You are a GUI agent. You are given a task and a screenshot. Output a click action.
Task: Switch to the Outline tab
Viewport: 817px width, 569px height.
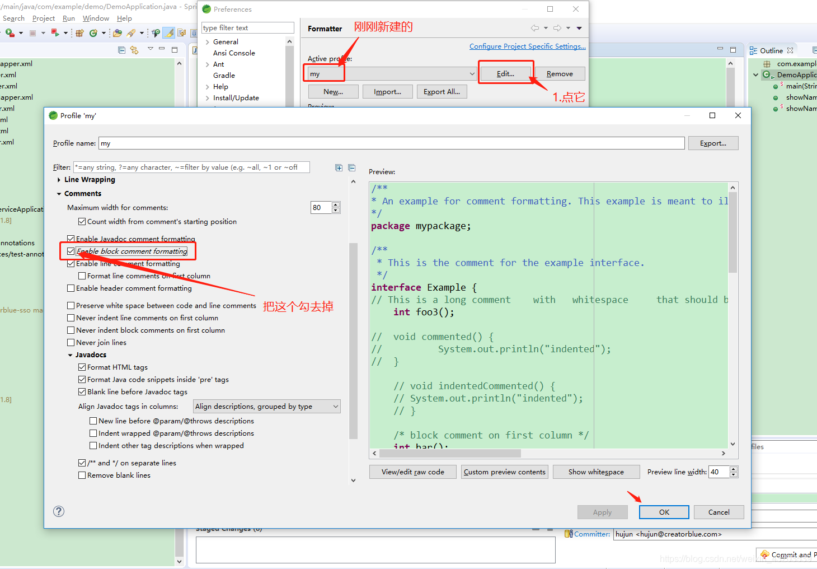(x=771, y=50)
